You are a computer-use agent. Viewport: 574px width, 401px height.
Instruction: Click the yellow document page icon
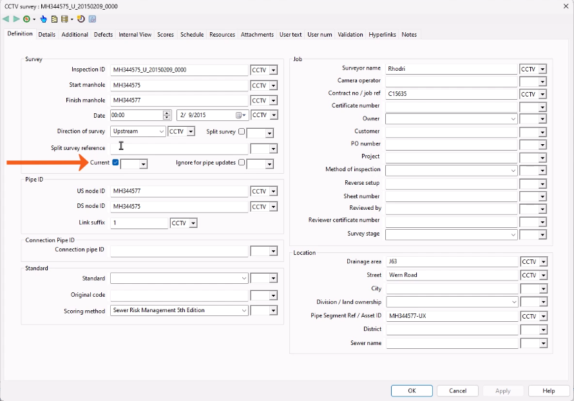[54, 19]
